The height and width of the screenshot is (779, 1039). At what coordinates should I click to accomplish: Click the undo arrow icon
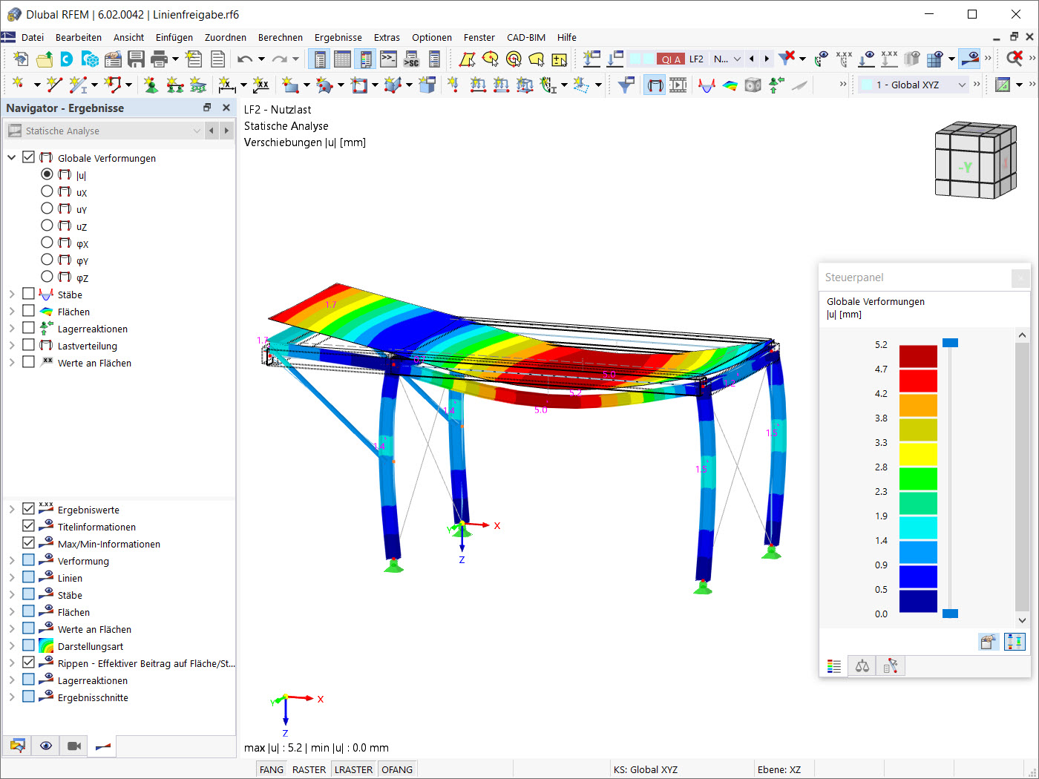[245, 59]
